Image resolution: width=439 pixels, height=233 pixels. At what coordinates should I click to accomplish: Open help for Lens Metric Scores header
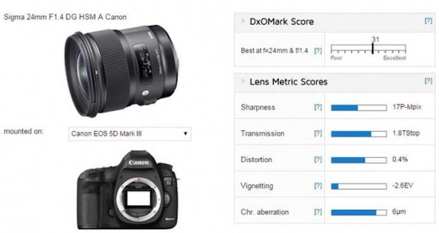click(429, 81)
